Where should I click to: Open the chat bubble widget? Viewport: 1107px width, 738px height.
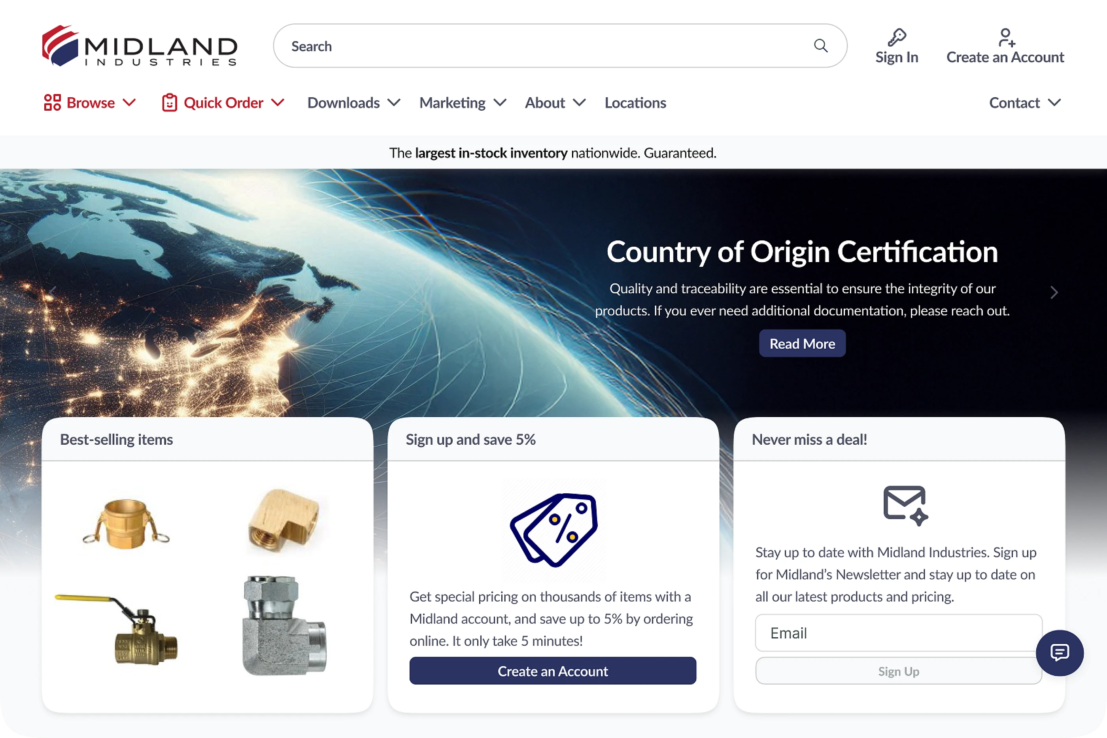click(1060, 653)
